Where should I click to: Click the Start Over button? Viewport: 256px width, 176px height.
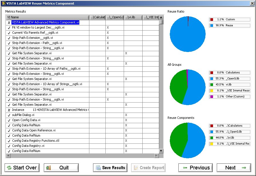22,168
